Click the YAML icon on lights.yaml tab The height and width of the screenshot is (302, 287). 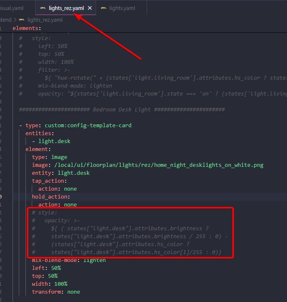[103, 8]
